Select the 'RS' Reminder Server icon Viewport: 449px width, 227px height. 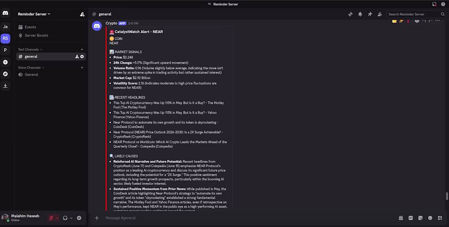point(5,38)
